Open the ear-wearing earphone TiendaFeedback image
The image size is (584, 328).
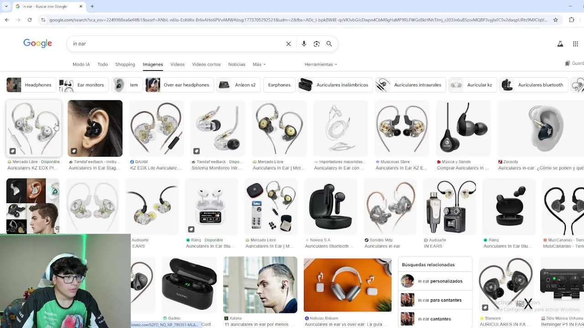[x=95, y=128]
